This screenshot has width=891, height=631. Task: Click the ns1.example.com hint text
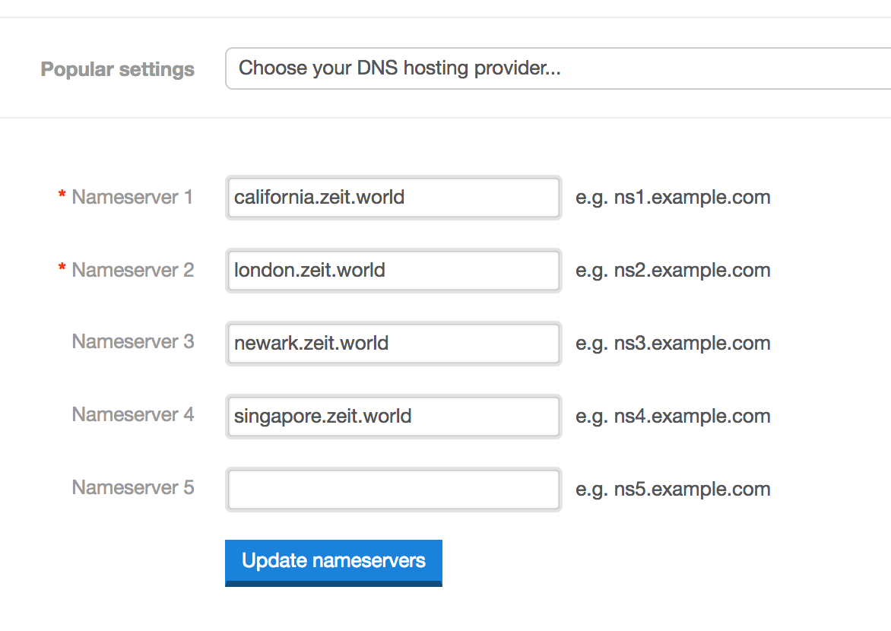click(673, 198)
